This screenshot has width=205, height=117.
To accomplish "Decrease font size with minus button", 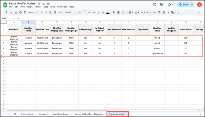I will click(x=80, y=13).
